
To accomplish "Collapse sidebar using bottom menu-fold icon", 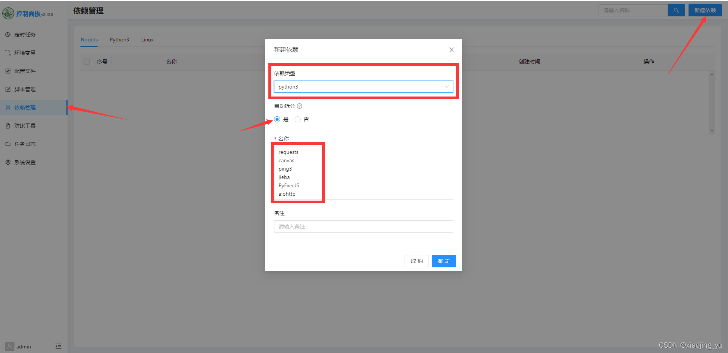I will [x=58, y=346].
